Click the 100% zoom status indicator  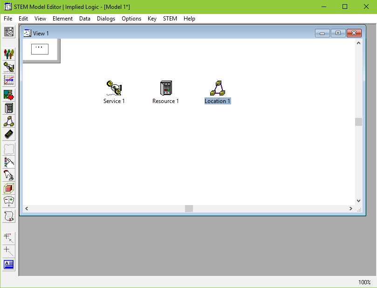tap(364, 282)
